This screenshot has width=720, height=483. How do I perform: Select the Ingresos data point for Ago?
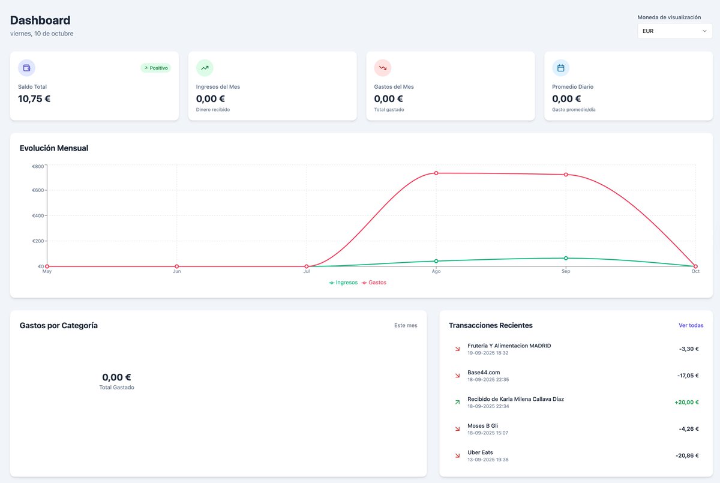(x=436, y=261)
